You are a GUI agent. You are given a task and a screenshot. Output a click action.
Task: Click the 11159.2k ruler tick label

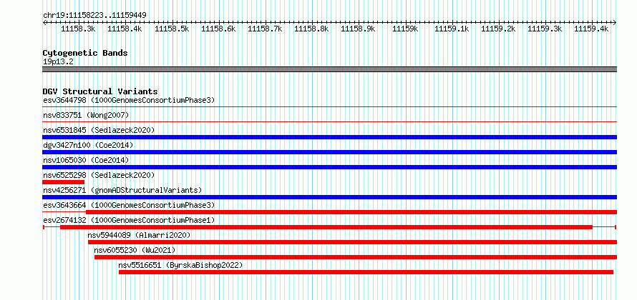498,29
